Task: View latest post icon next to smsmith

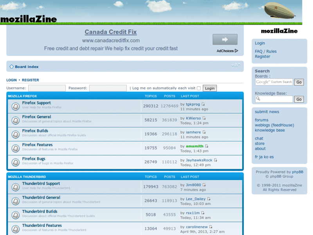Action: (207, 146)
